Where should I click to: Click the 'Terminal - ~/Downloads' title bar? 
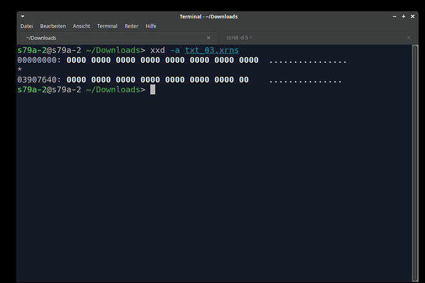point(208,17)
